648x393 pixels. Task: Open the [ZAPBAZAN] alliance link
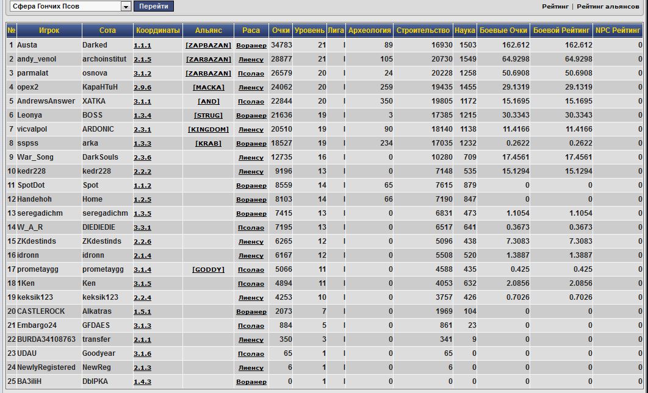[208, 46]
